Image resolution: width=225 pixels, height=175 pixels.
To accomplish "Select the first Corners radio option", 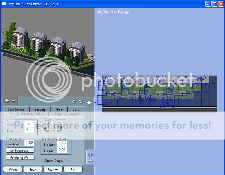I will pyautogui.click(x=46, y=123).
